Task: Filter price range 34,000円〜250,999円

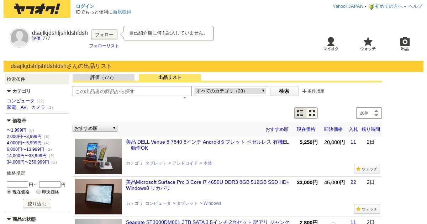Action: pos(28,162)
